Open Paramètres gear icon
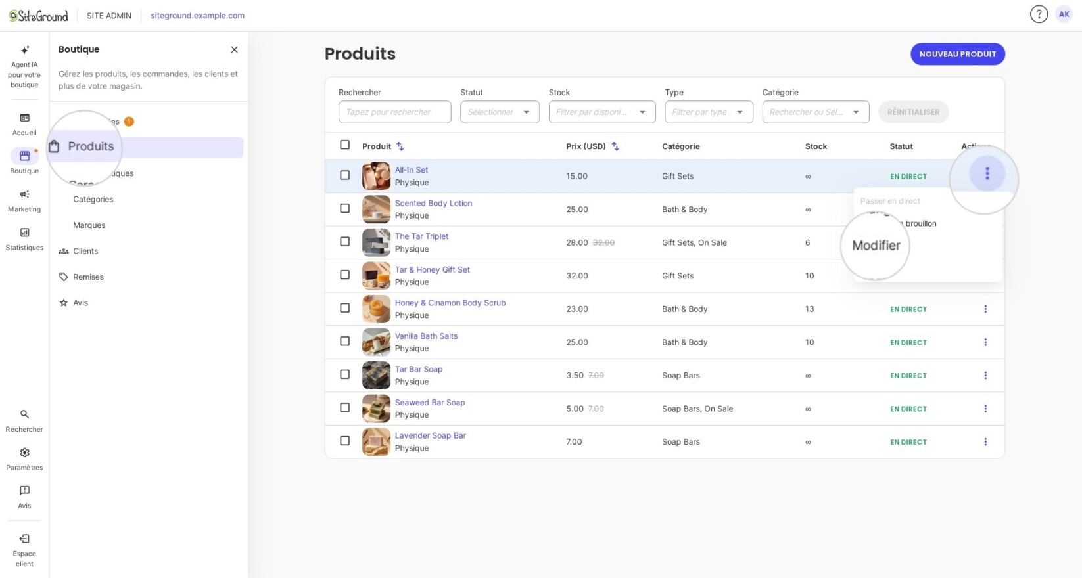Image resolution: width=1082 pixels, height=578 pixels. coord(24,453)
